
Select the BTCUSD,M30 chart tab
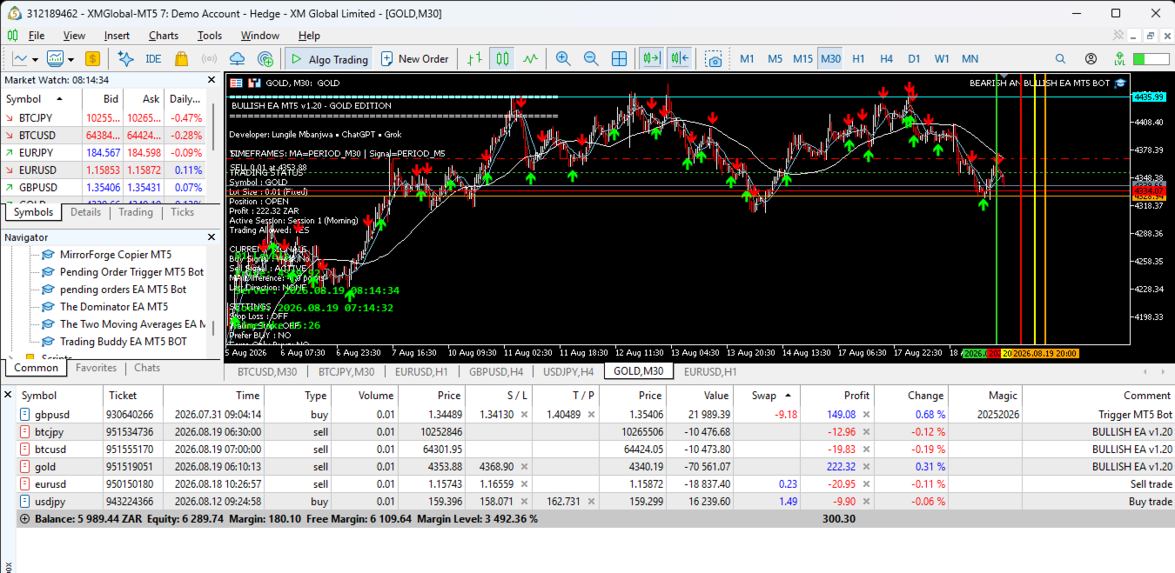coord(267,371)
